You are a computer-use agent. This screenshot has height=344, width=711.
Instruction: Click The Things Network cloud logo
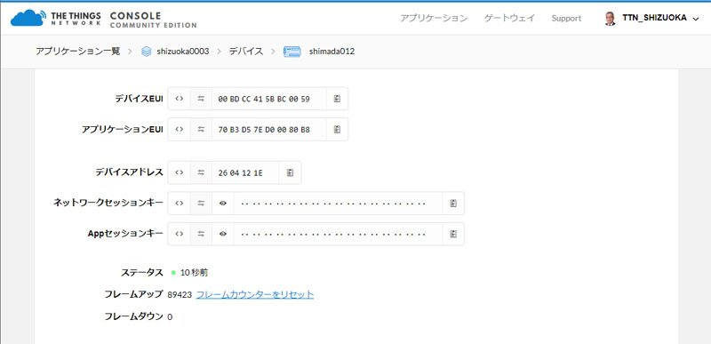(28, 18)
